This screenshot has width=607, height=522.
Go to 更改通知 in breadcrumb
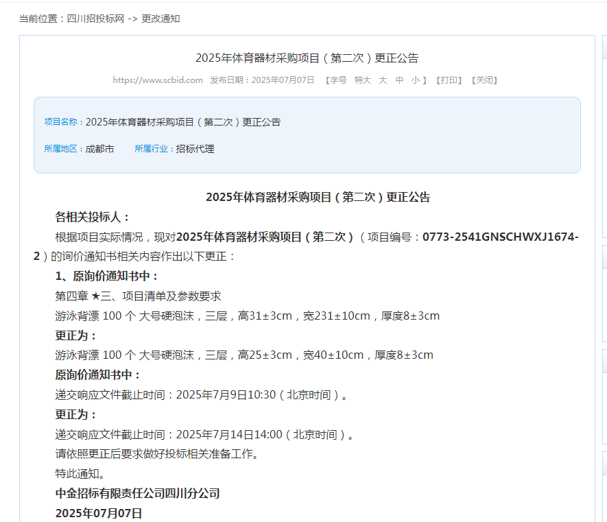point(160,19)
